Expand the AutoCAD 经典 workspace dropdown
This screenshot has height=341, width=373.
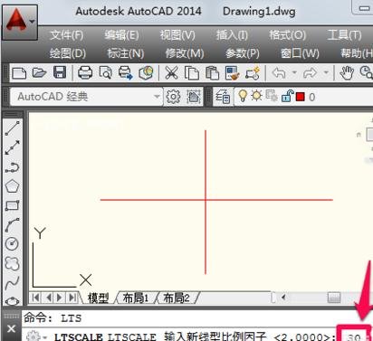pos(157,97)
